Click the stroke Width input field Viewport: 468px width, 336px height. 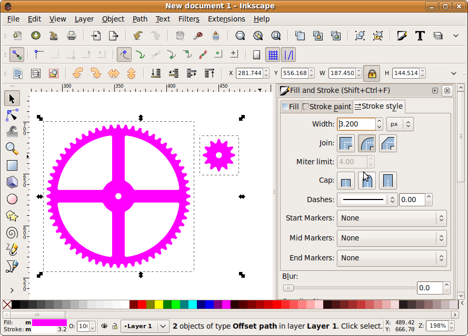[x=356, y=124]
